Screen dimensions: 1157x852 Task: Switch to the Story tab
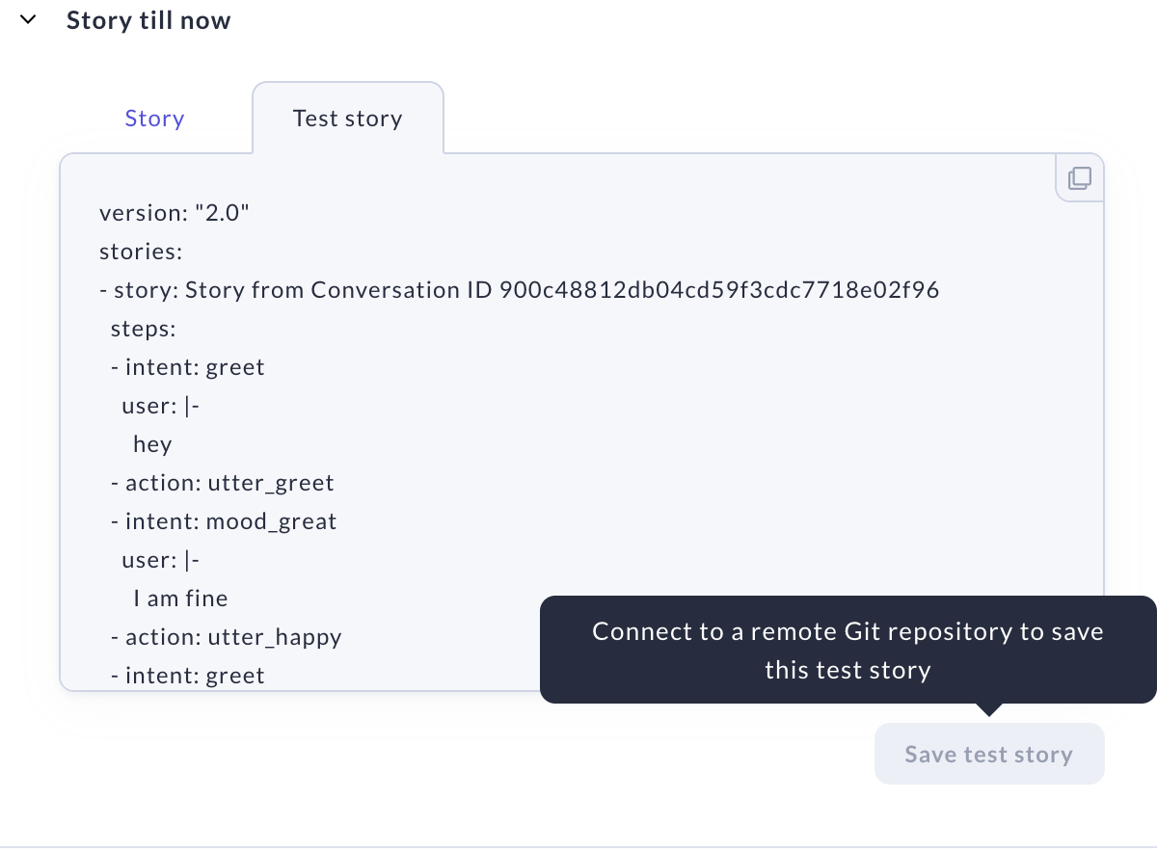[x=154, y=119]
